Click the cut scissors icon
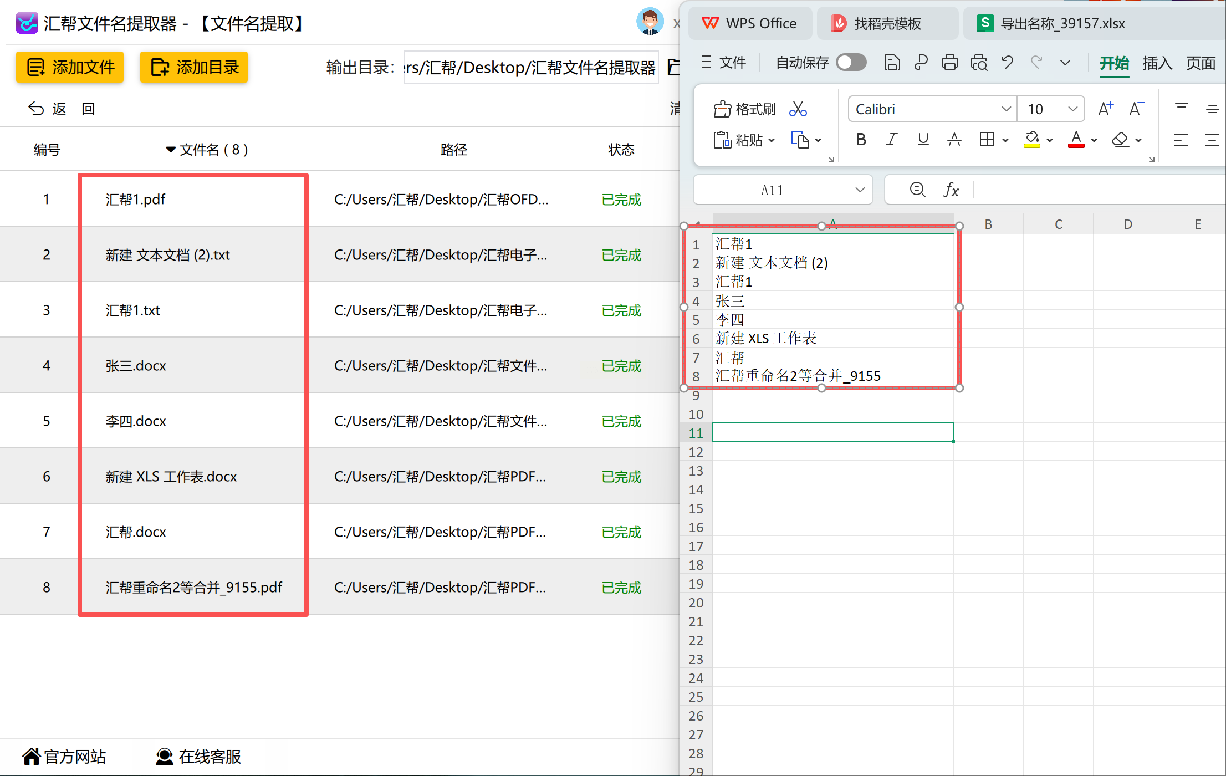Screen dimensions: 1226x776 (798, 109)
